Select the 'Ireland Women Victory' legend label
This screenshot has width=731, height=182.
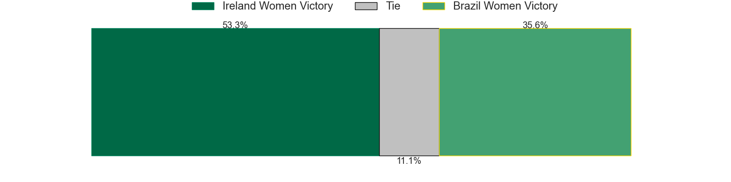pyautogui.click(x=278, y=6)
